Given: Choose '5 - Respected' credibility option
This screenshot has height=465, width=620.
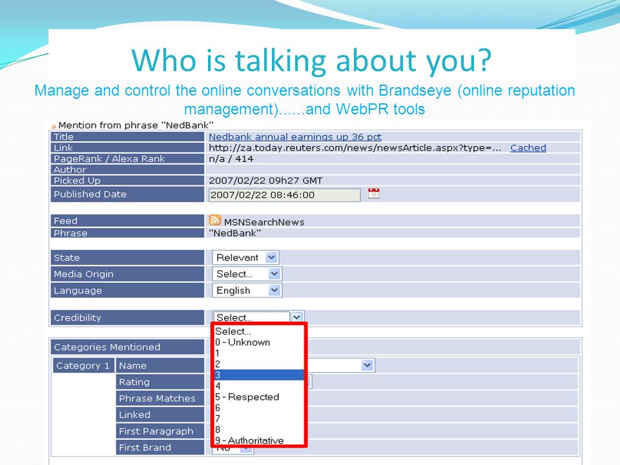Looking at the screenshot, I should [x=259, y=397].
